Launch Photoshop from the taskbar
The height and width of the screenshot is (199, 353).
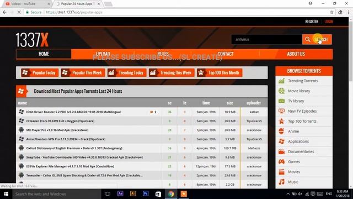(x=146, y=194)
